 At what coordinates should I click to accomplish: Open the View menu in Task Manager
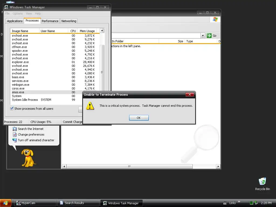[x=29, y=13]
